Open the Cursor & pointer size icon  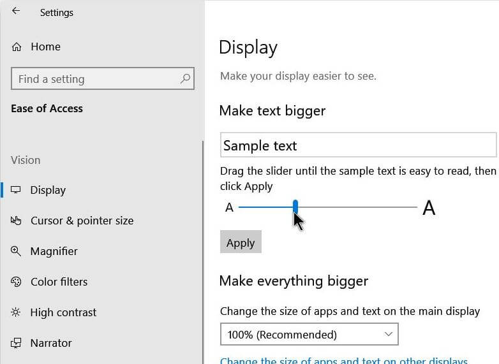[16, 221]
